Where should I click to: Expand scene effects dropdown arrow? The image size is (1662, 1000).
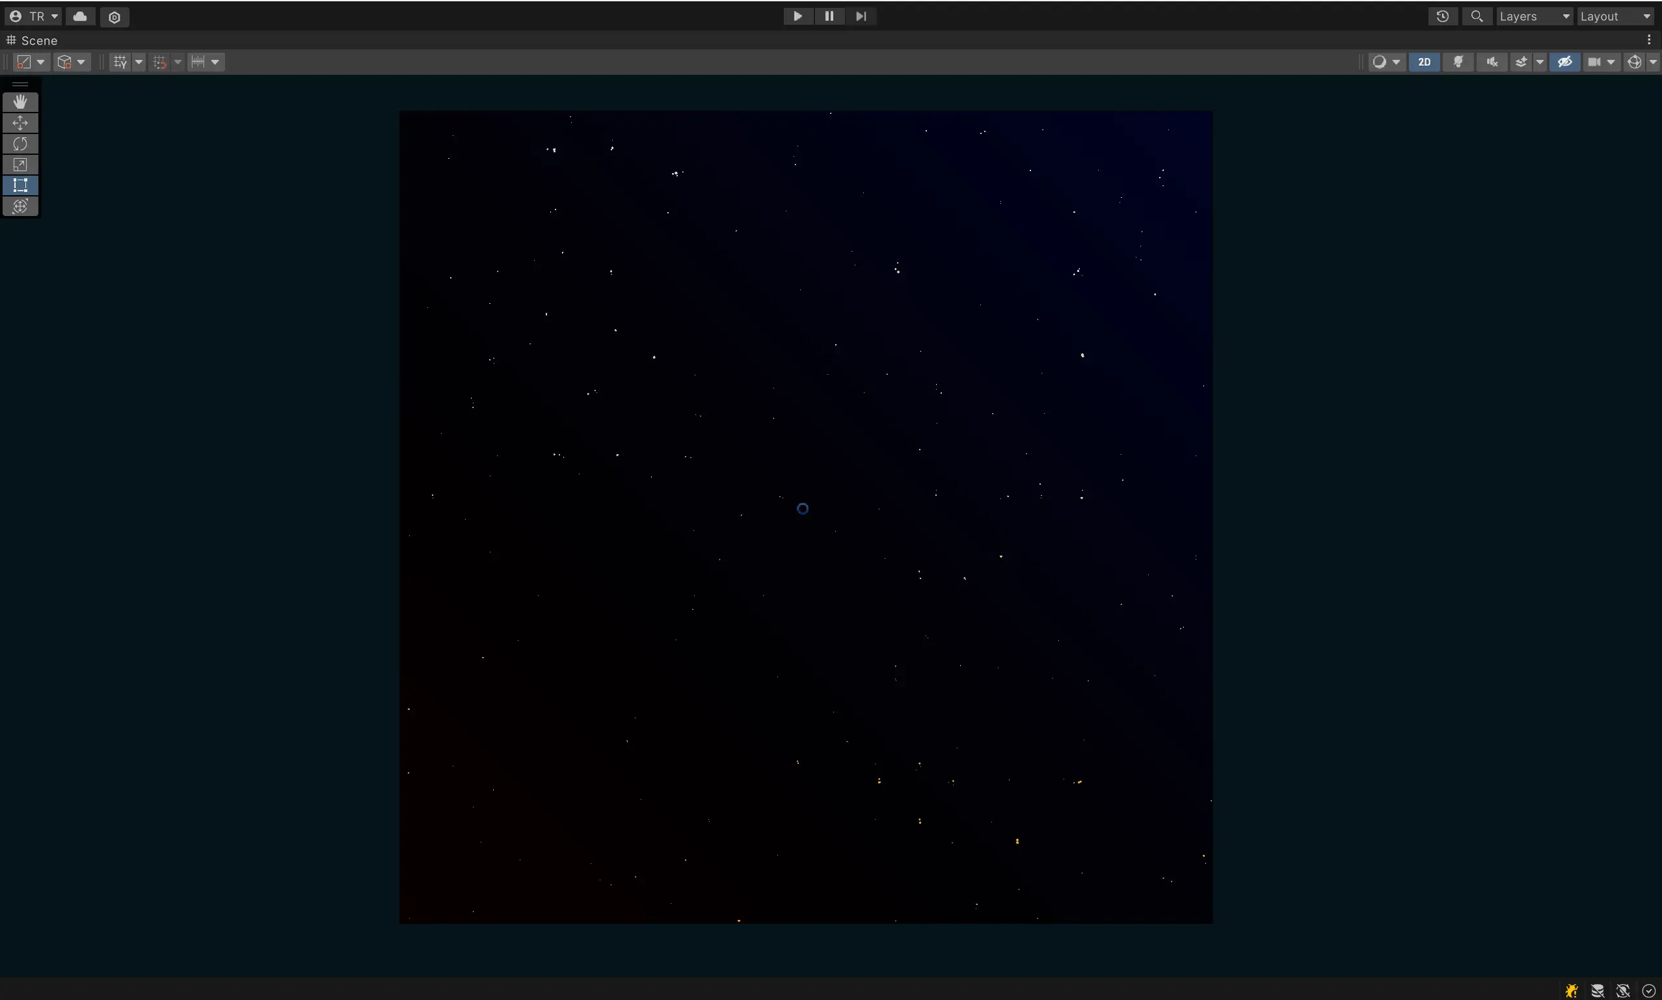(x=1540, y=62)
